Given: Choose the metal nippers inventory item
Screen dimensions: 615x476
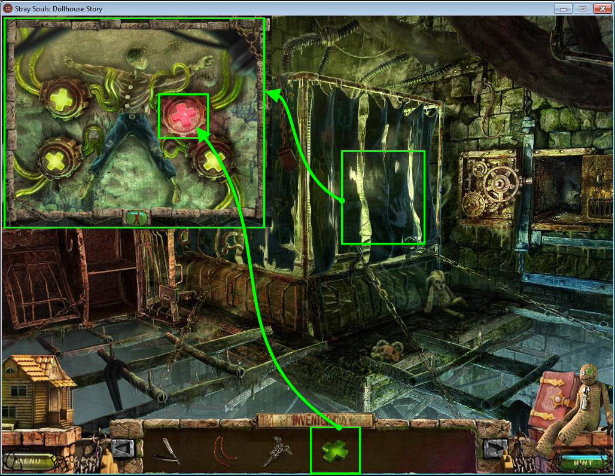Looking at the screenshot, I should click(280, 450).
